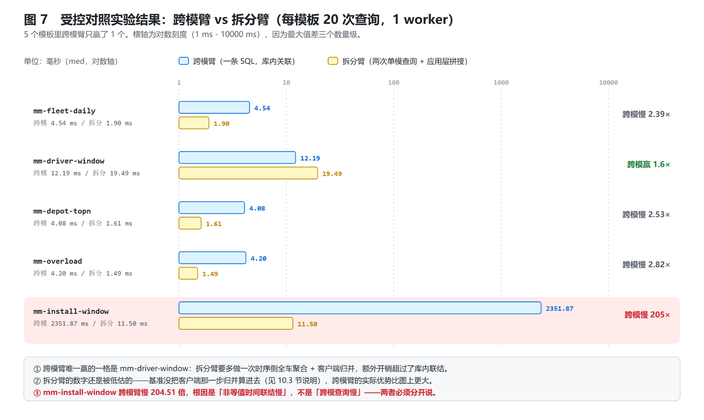704x420 pixels.
Task: Click the mm-overload row label
Action: coord(58,261)
